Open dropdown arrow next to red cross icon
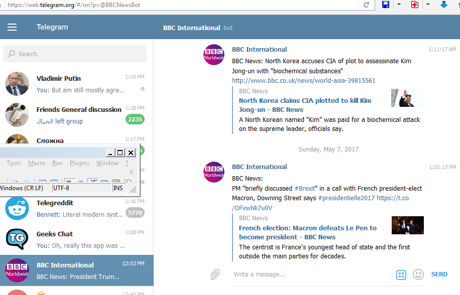The width and height of the screenshot is (460, 295). (428, 5)
